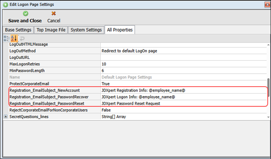Click 'JDXpert Password Reset Request' value
Viewport: 271px width, 159px height.
(x=131, y=104)
